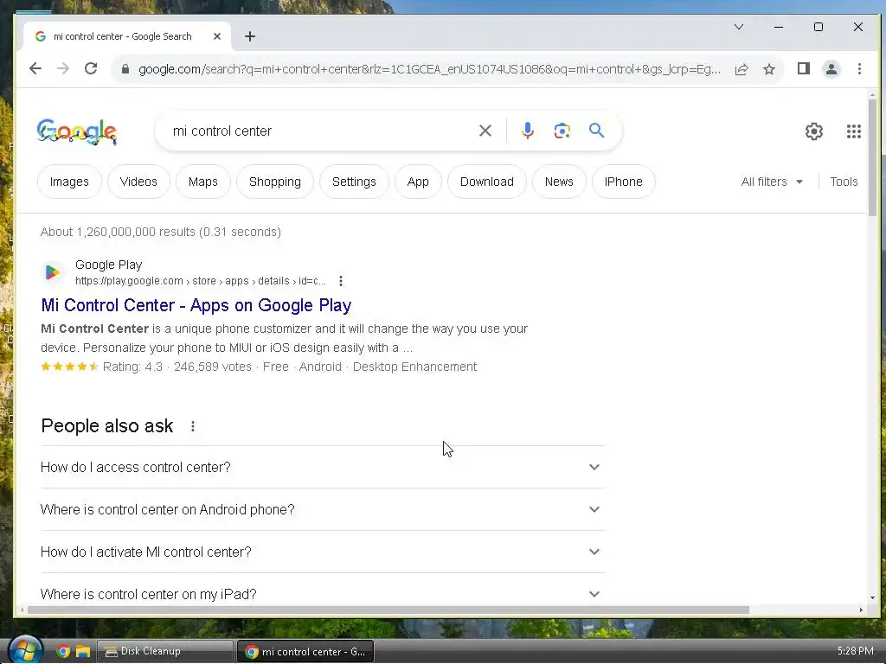Open a new tab with plus button

coord(250,36)
